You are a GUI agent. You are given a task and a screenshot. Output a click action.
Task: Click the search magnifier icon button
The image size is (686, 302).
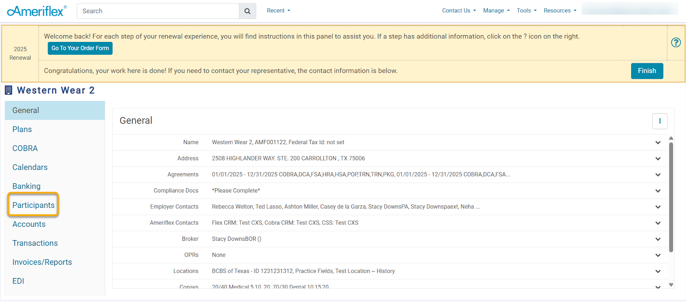[x=247, y=11]
